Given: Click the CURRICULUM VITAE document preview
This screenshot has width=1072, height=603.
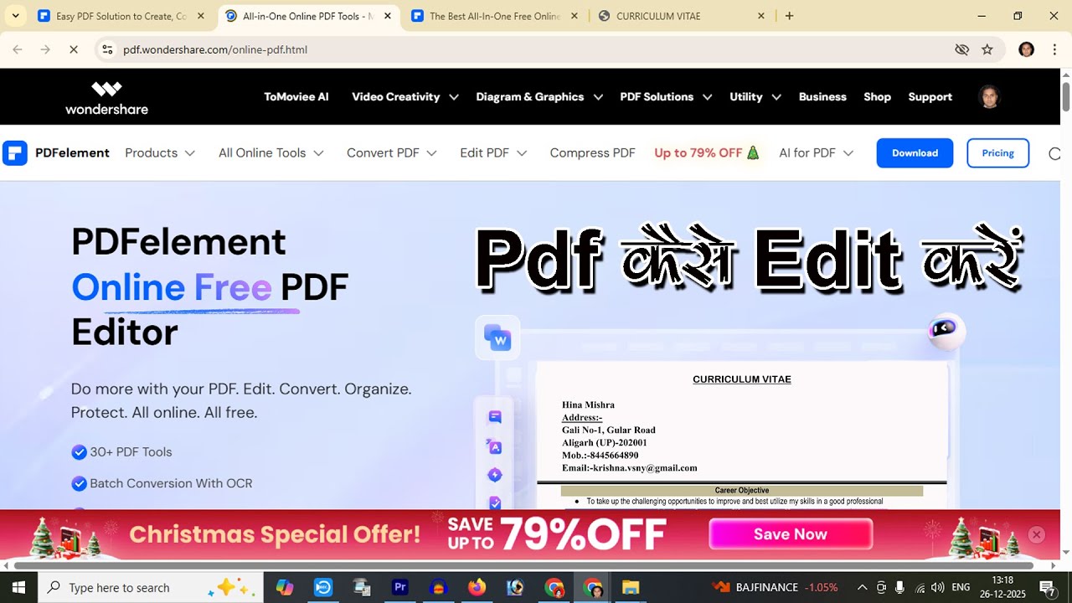Looking at the screenshot, I should 742,435.
